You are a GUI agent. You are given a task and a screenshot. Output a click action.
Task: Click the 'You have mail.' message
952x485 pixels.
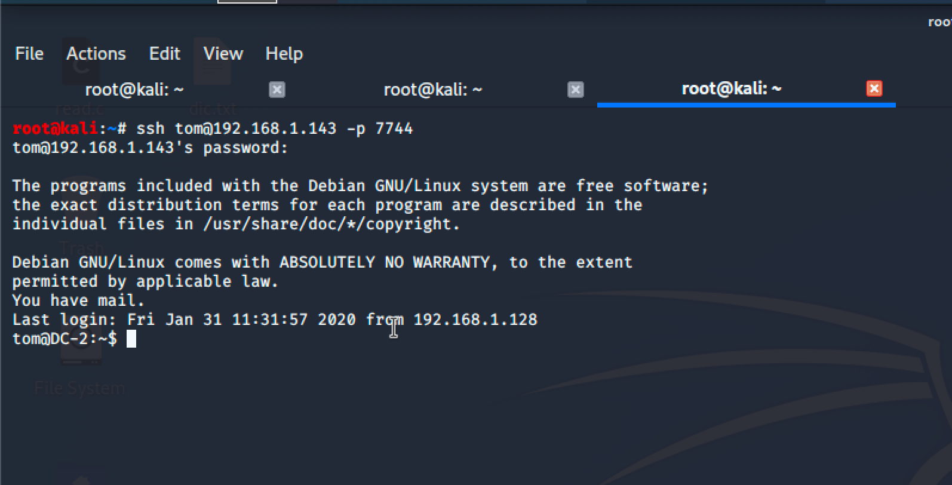[x=78, y=300]
